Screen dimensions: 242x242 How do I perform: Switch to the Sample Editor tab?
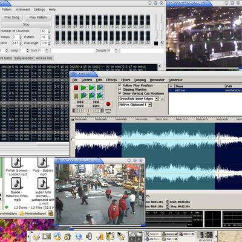tap(24, 58)
